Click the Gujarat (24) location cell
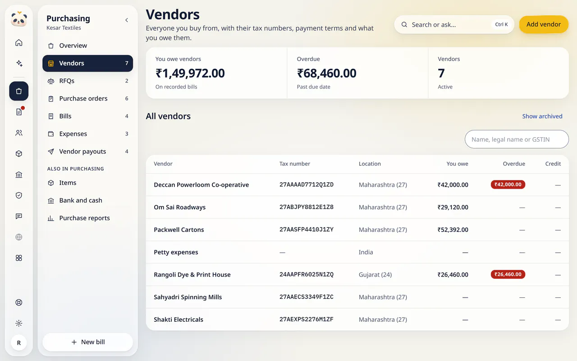This screenshot has height=361, width=577. pyautogui.click(x=376, y=274)
